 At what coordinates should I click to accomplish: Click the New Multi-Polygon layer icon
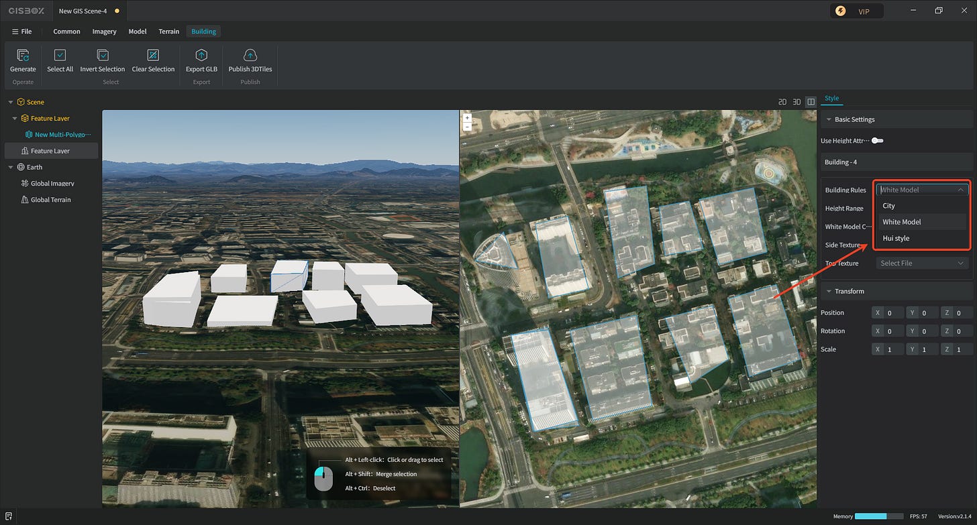pyautogui.click(x=29, y=135)
